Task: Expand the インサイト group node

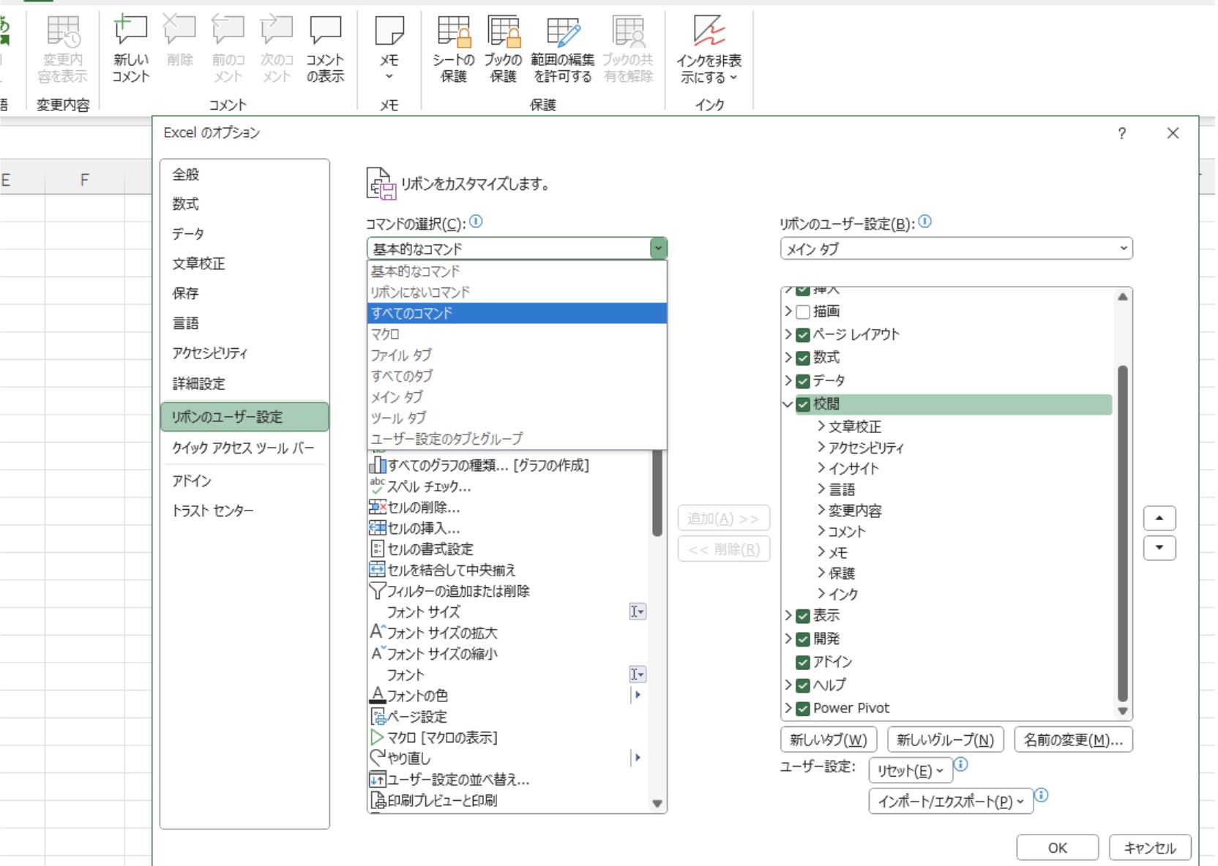Action: (821, 468)
